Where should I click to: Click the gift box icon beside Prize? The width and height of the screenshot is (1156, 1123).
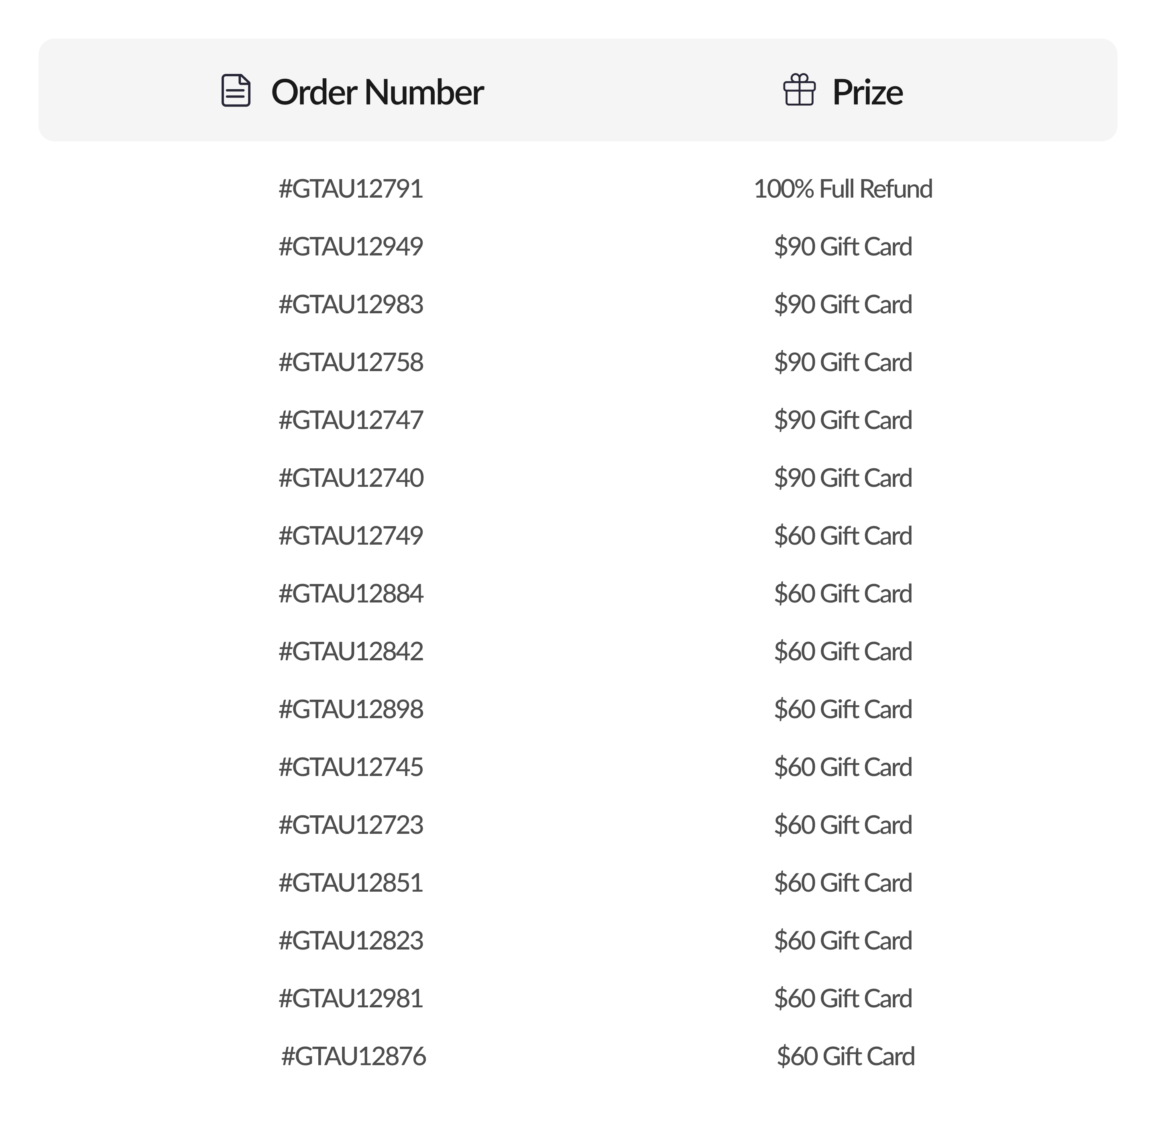799,90
